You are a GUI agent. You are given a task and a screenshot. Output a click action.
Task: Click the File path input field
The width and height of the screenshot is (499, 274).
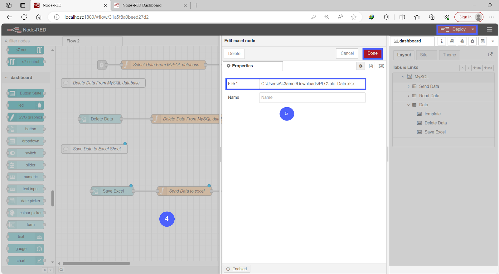click(312, 84)
